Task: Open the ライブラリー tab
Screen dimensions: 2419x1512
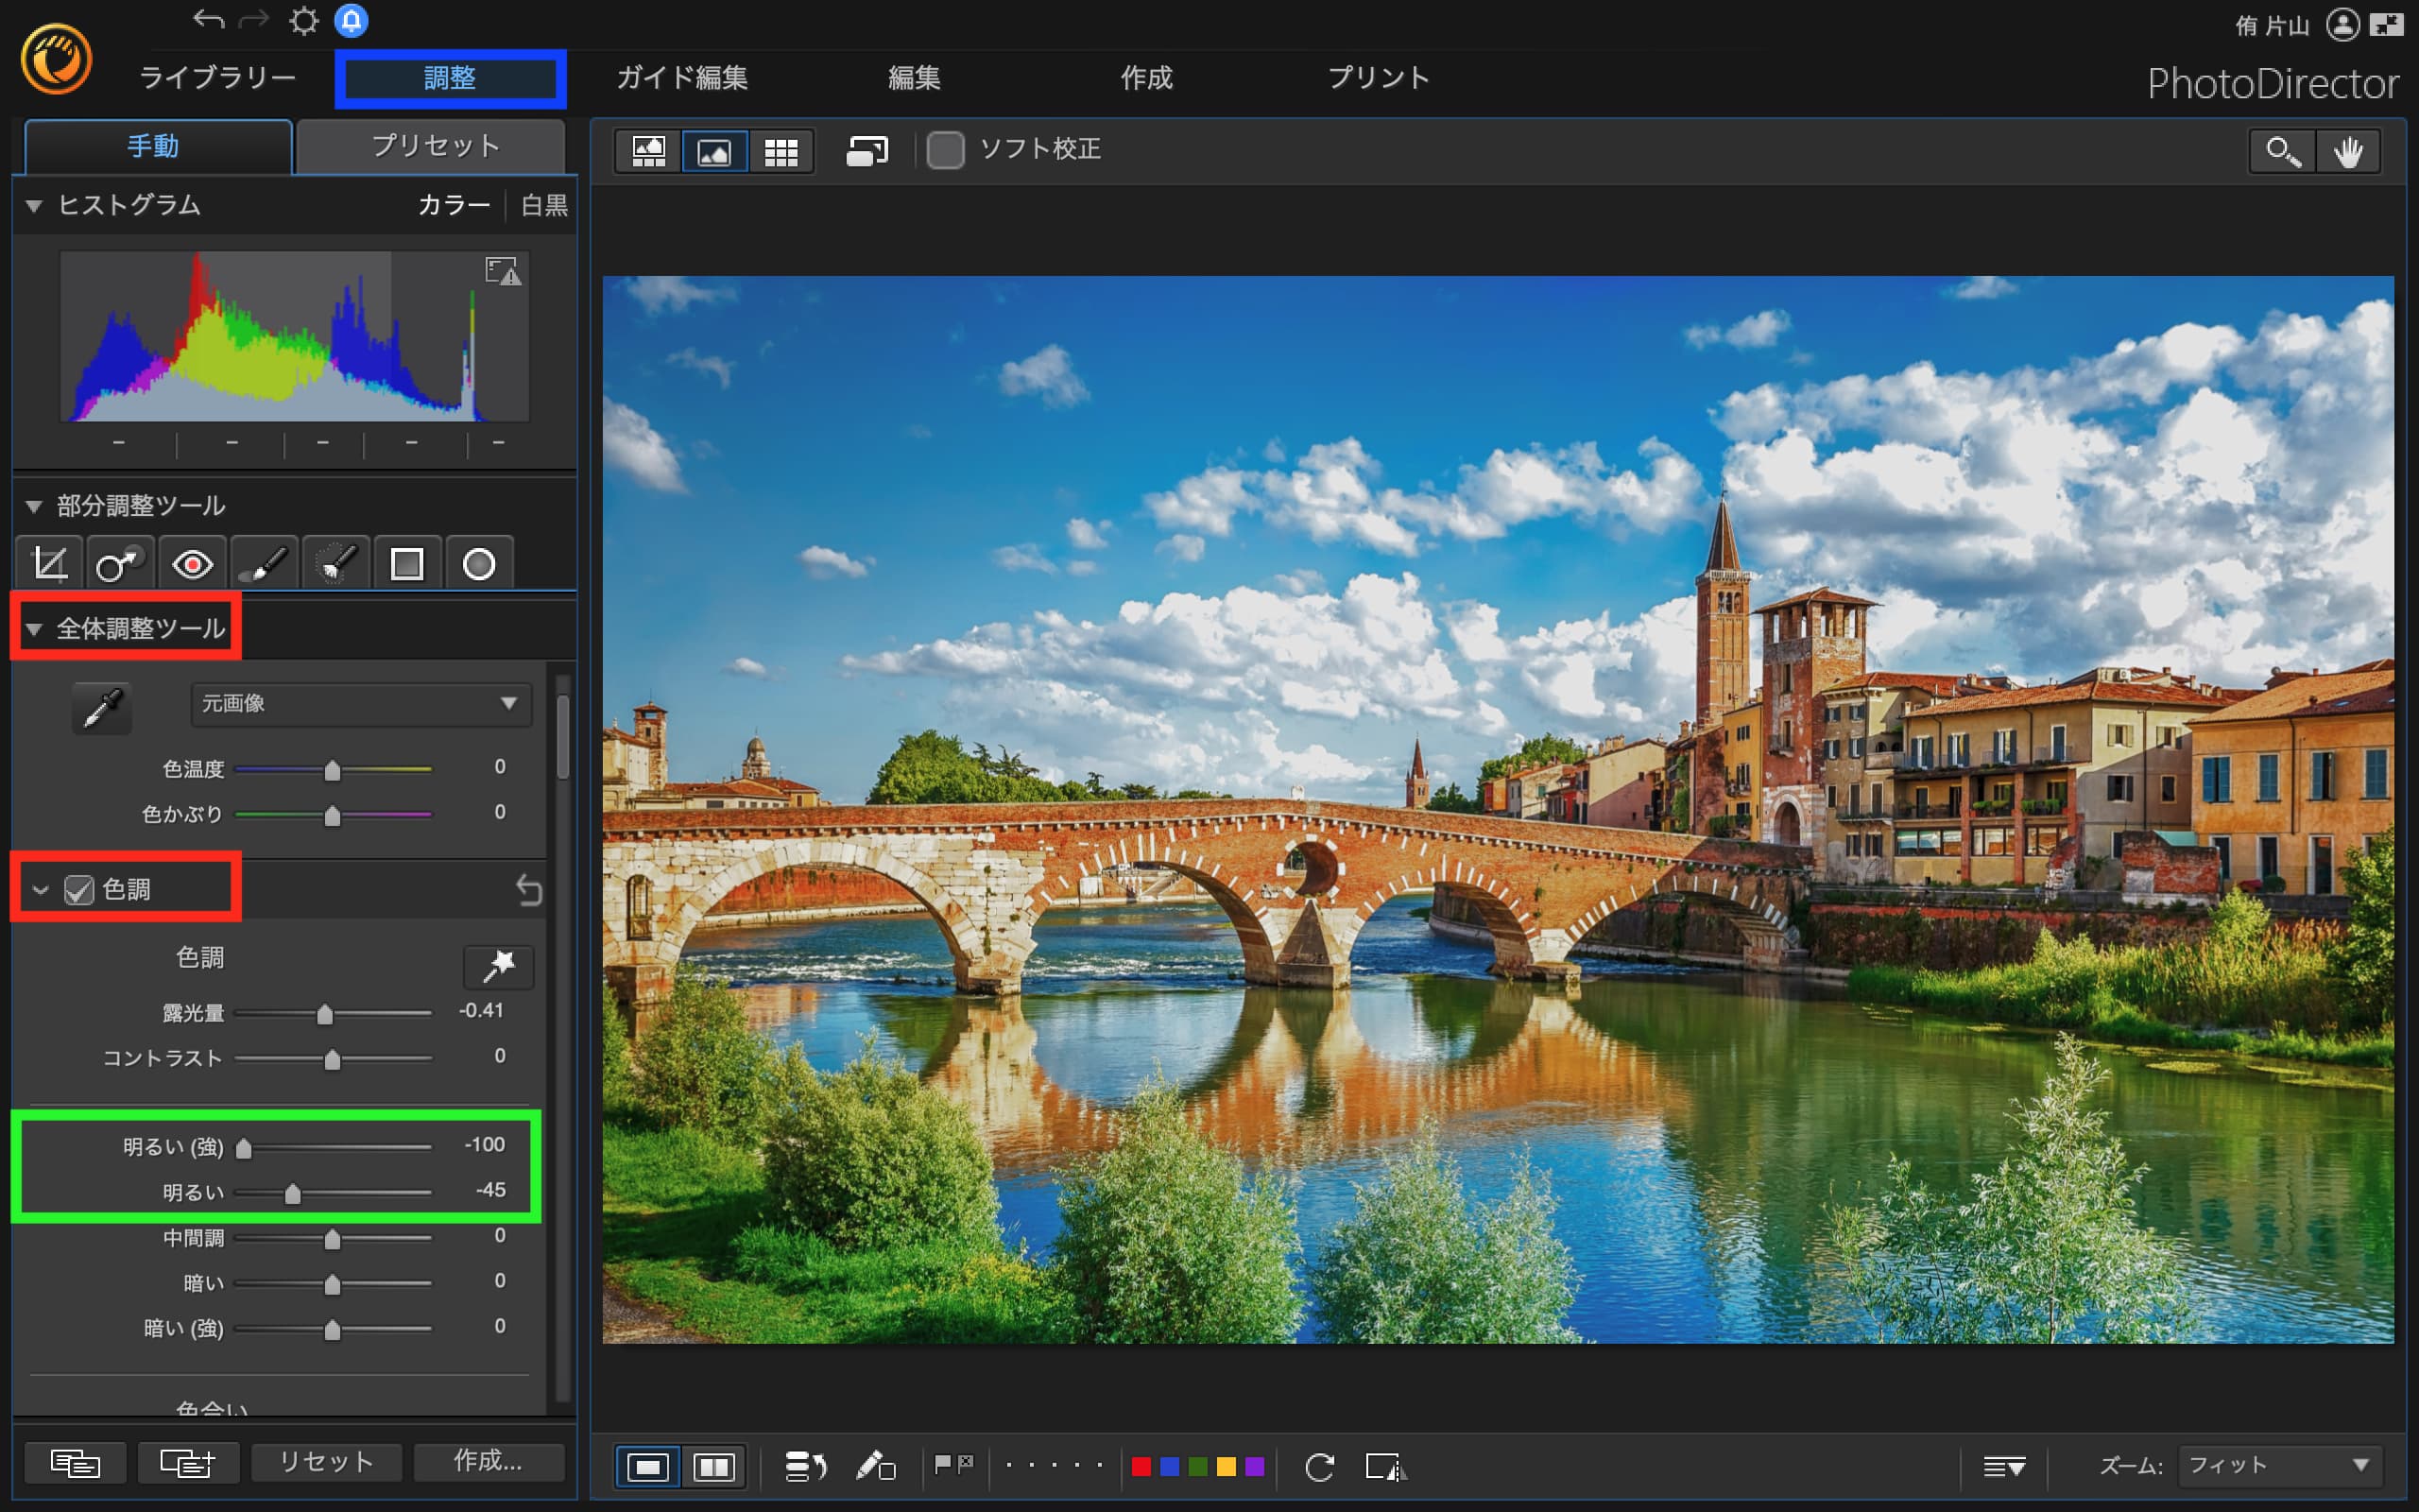Action: click(x=217, y=78)
